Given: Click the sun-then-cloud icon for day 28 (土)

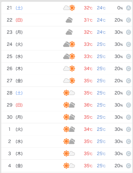Looking at the screenshot, I should click(69, 93).
